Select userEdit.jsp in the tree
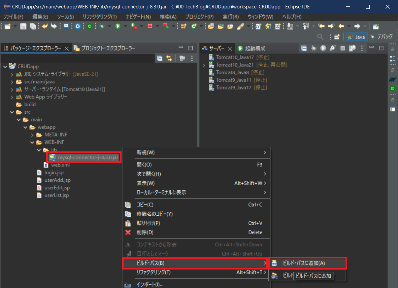This screenshot has width=398, height=288. click(x=54, y=188)
